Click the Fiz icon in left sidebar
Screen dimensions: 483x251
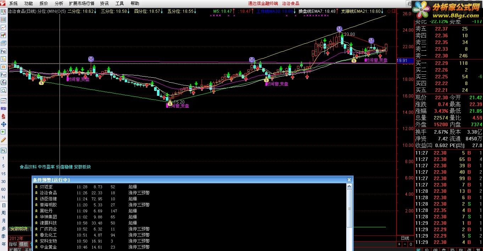(x=4, y=75)
